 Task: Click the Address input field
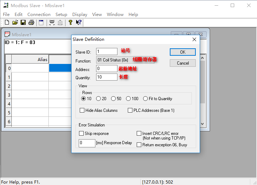(x=107, y=69)
